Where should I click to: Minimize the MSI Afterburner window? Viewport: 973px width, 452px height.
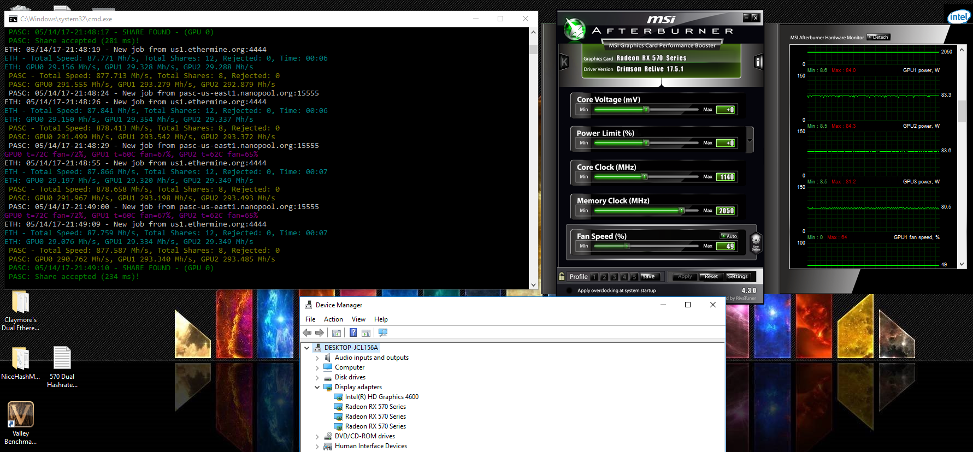point(746,17)
